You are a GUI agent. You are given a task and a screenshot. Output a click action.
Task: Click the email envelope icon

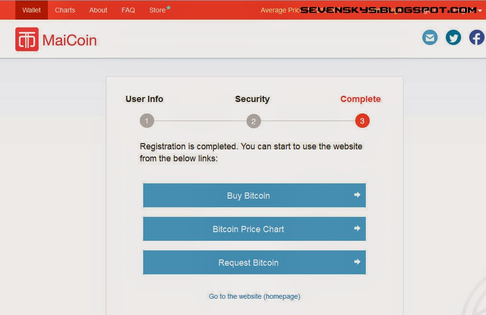coord(429,37)
